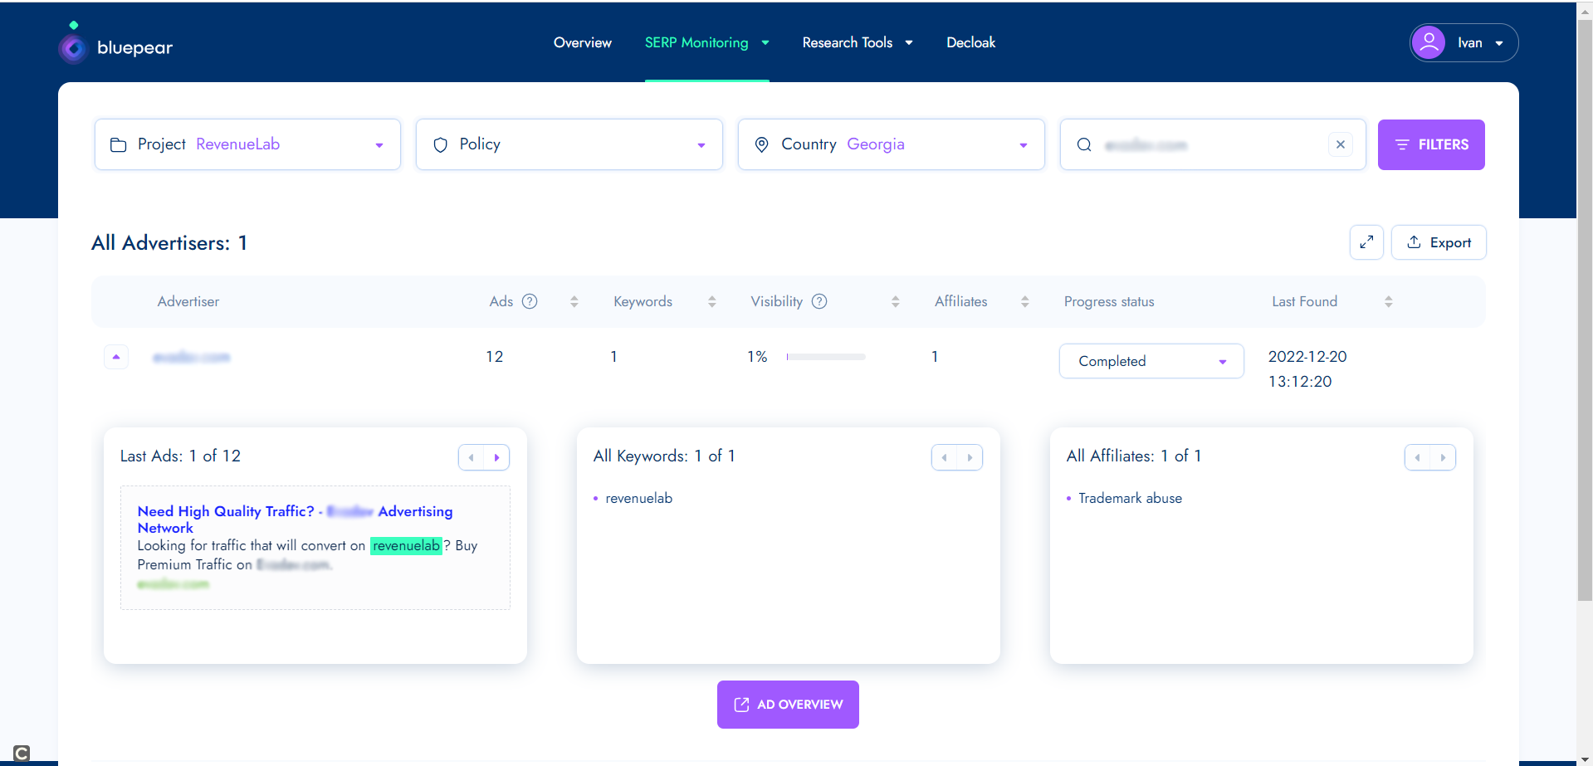Open the Overview menu item
This screenshot has height=766, width=1593.
(x=582, y=42)
